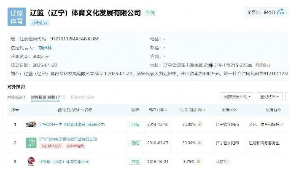Open the equity chain icon next to 75.00%

tap(199, 124)
